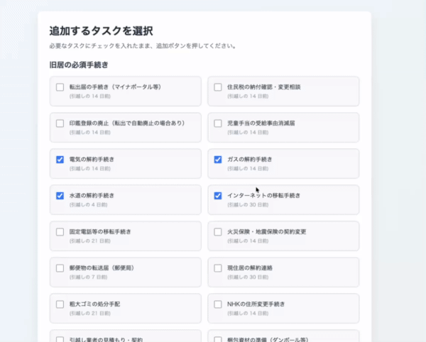
Task: Check the NHKの住所変更手続き checkbox
Action: pyautogui.click(x=218, y=304)
